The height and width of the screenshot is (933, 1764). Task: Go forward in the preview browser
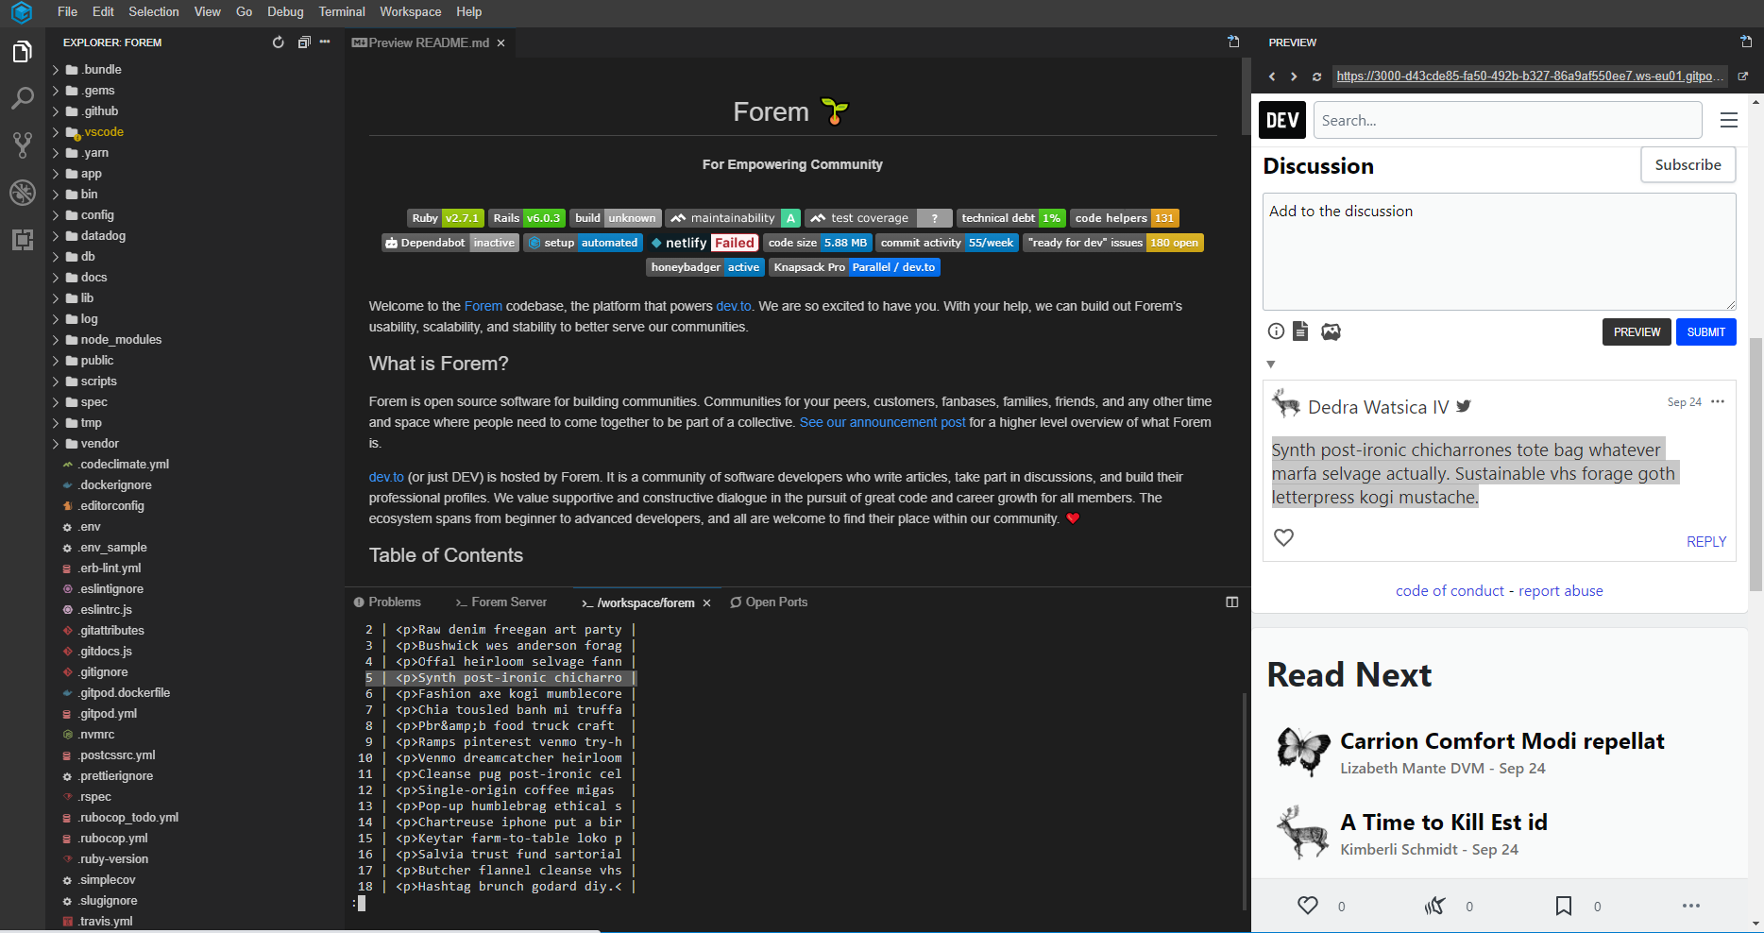click(x=1294, y=76)
